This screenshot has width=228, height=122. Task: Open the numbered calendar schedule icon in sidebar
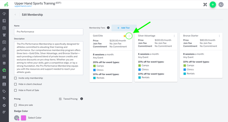pos(4,42)
